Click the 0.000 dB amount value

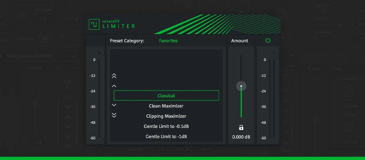pyautogui.click(x=241, y=137)
